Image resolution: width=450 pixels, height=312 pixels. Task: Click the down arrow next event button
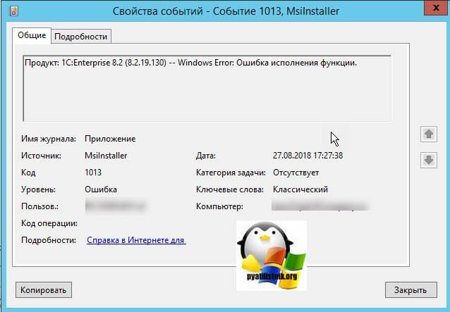429,160
